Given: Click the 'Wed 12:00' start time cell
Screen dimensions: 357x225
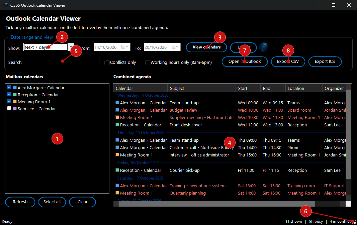Looking at the screenshot, I should pyautogui.click(x=248, y=125).
